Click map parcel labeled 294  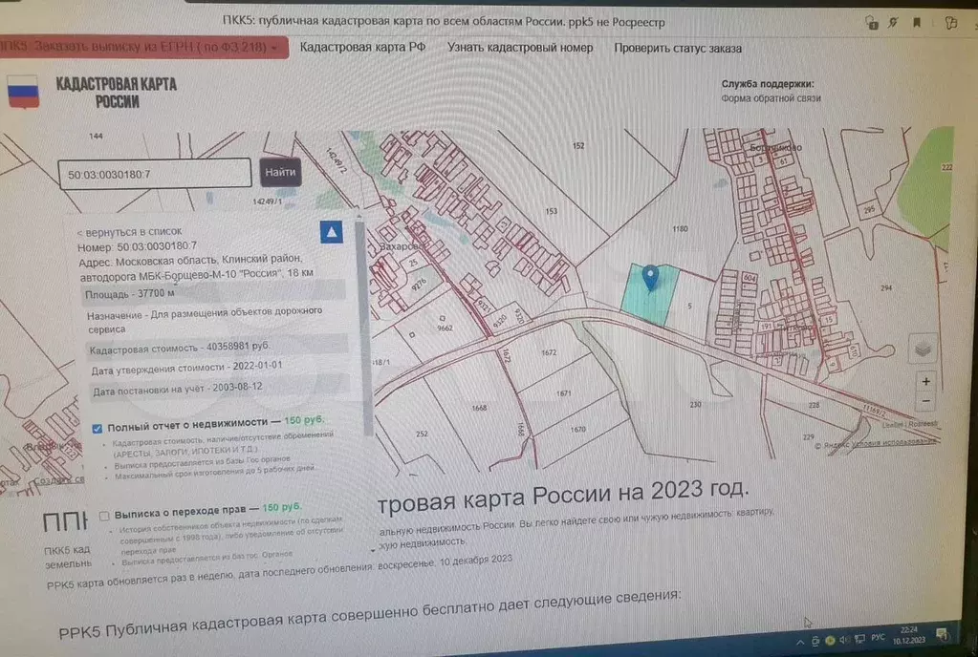[885, 287]
